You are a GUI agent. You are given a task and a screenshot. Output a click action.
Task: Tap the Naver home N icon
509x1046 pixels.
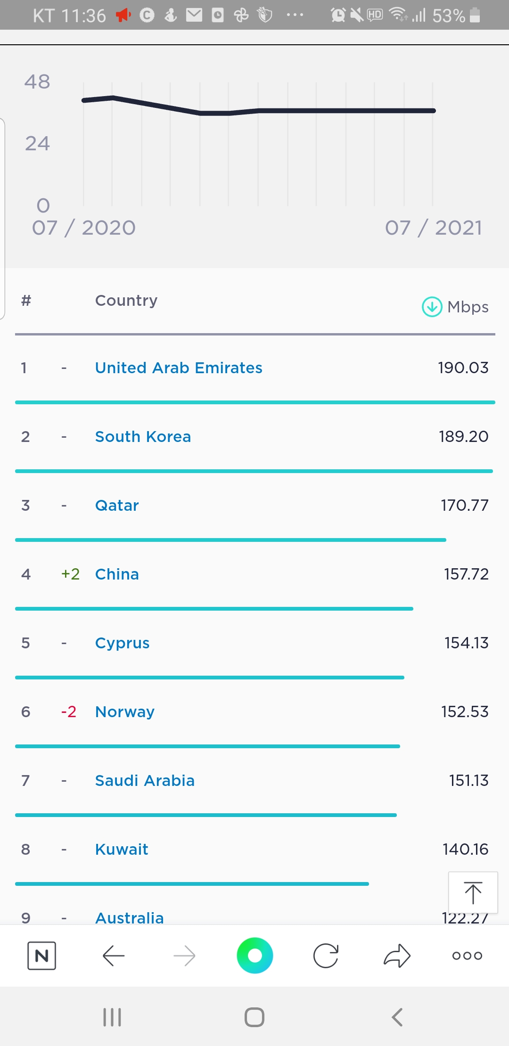(x=41, y=956)
